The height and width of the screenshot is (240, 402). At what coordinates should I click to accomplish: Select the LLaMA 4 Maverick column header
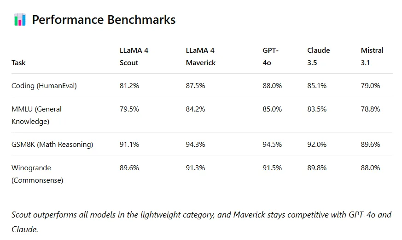tap(201, 56)
